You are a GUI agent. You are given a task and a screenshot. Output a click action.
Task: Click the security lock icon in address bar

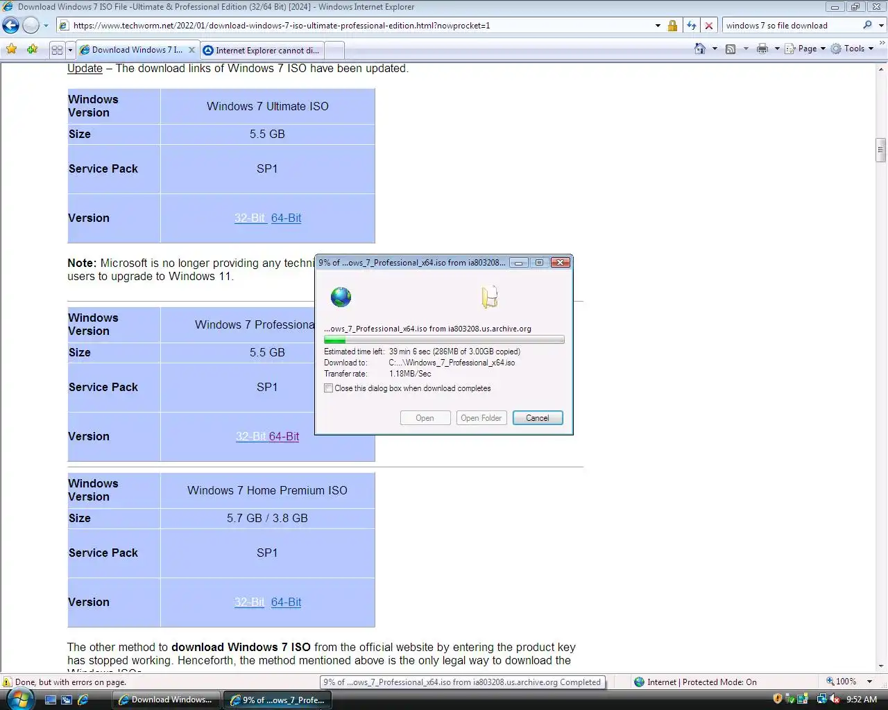[672, 26]
